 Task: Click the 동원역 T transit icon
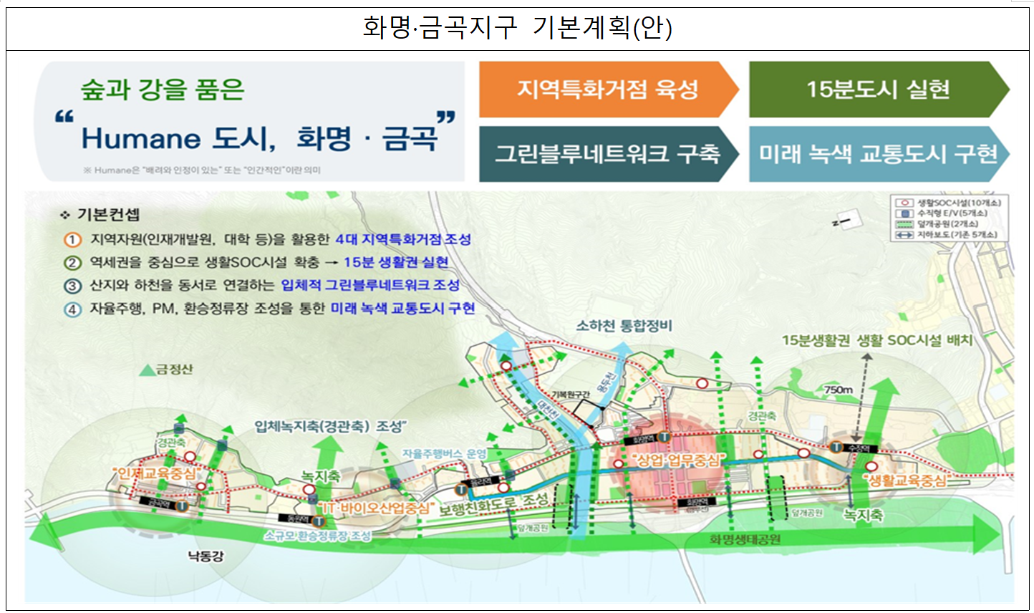[x=319, y=519]
